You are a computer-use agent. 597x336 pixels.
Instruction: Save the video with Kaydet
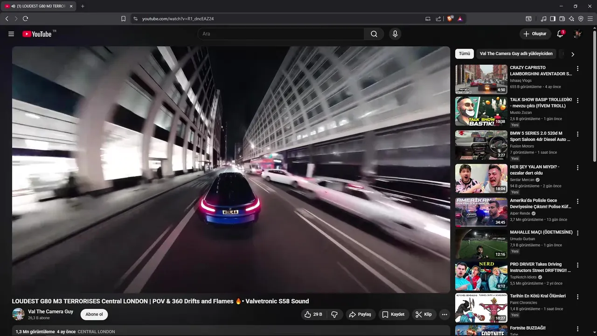click(x=394, y=315)
